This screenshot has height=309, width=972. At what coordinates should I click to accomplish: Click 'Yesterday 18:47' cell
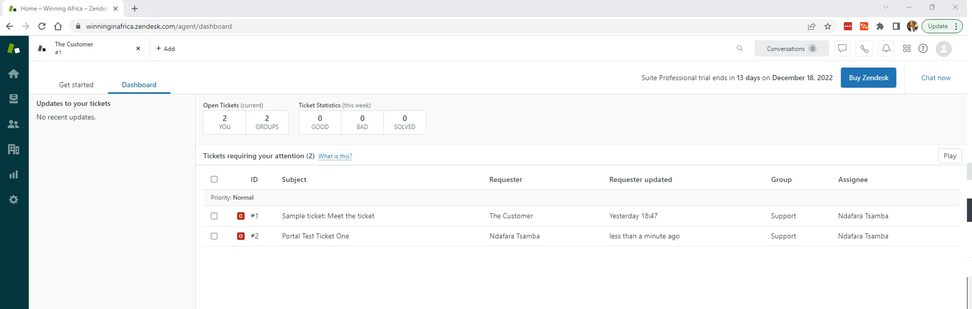pos(633,216)
